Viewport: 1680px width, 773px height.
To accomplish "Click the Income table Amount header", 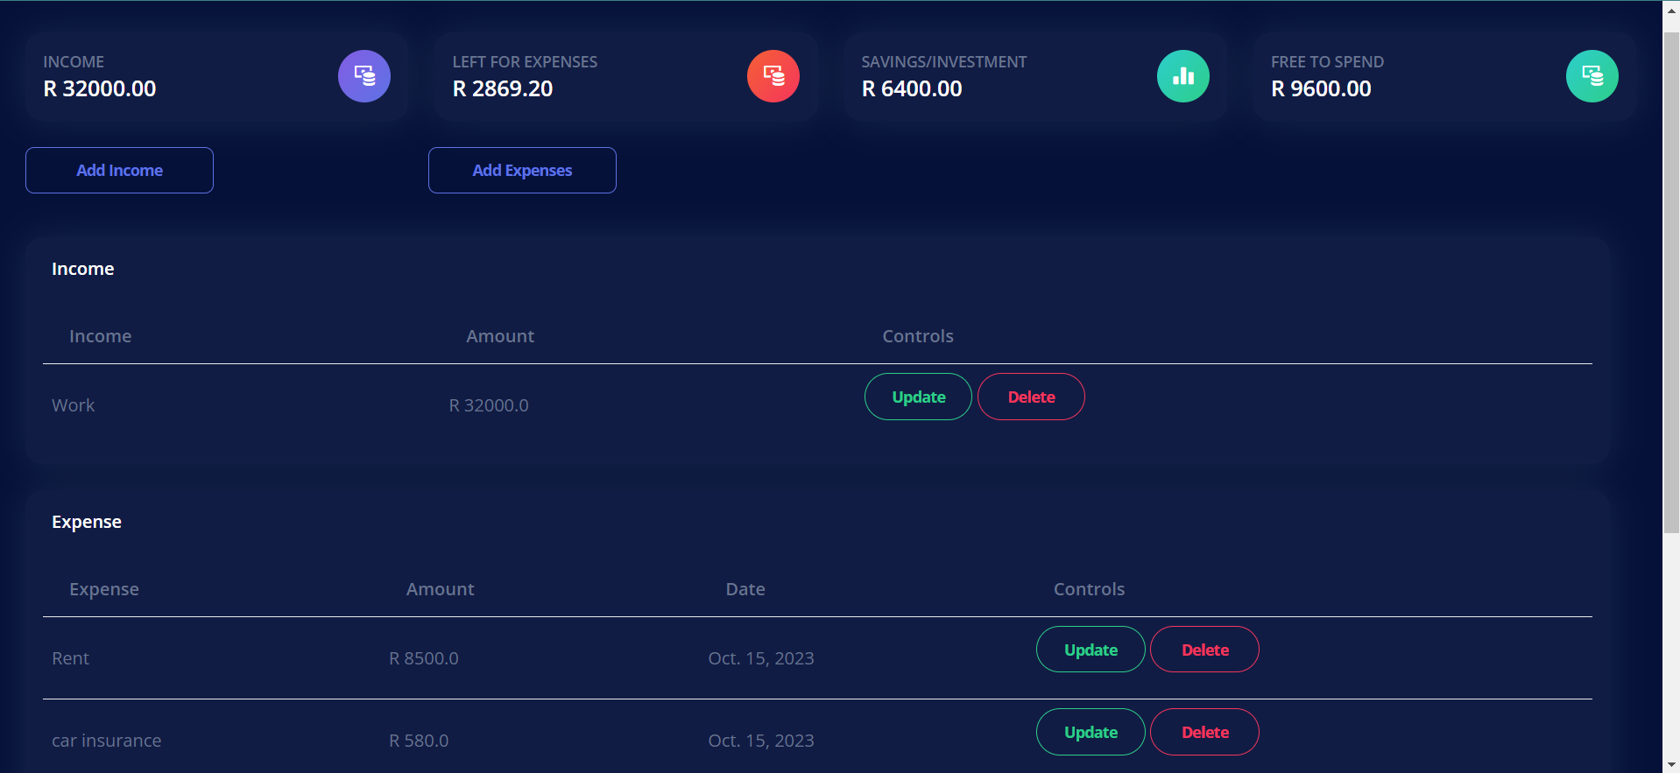I will [500, 336].
